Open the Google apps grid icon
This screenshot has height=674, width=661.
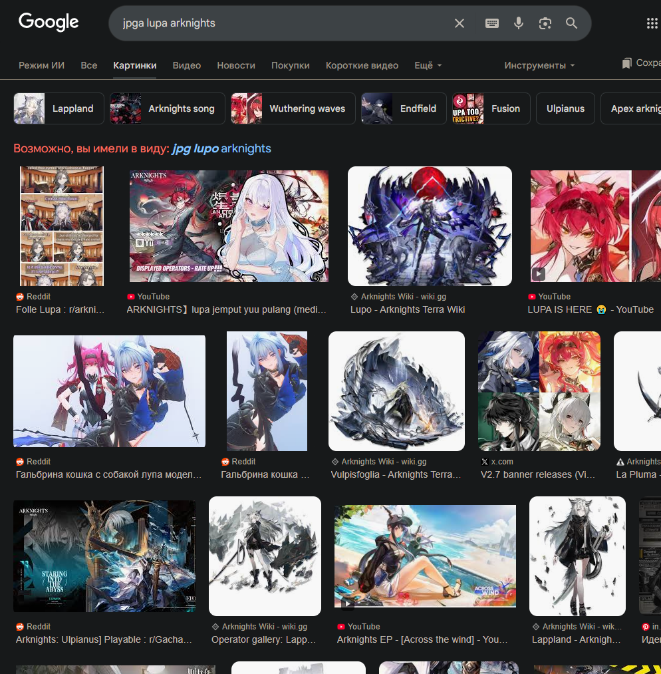point(652,23)
